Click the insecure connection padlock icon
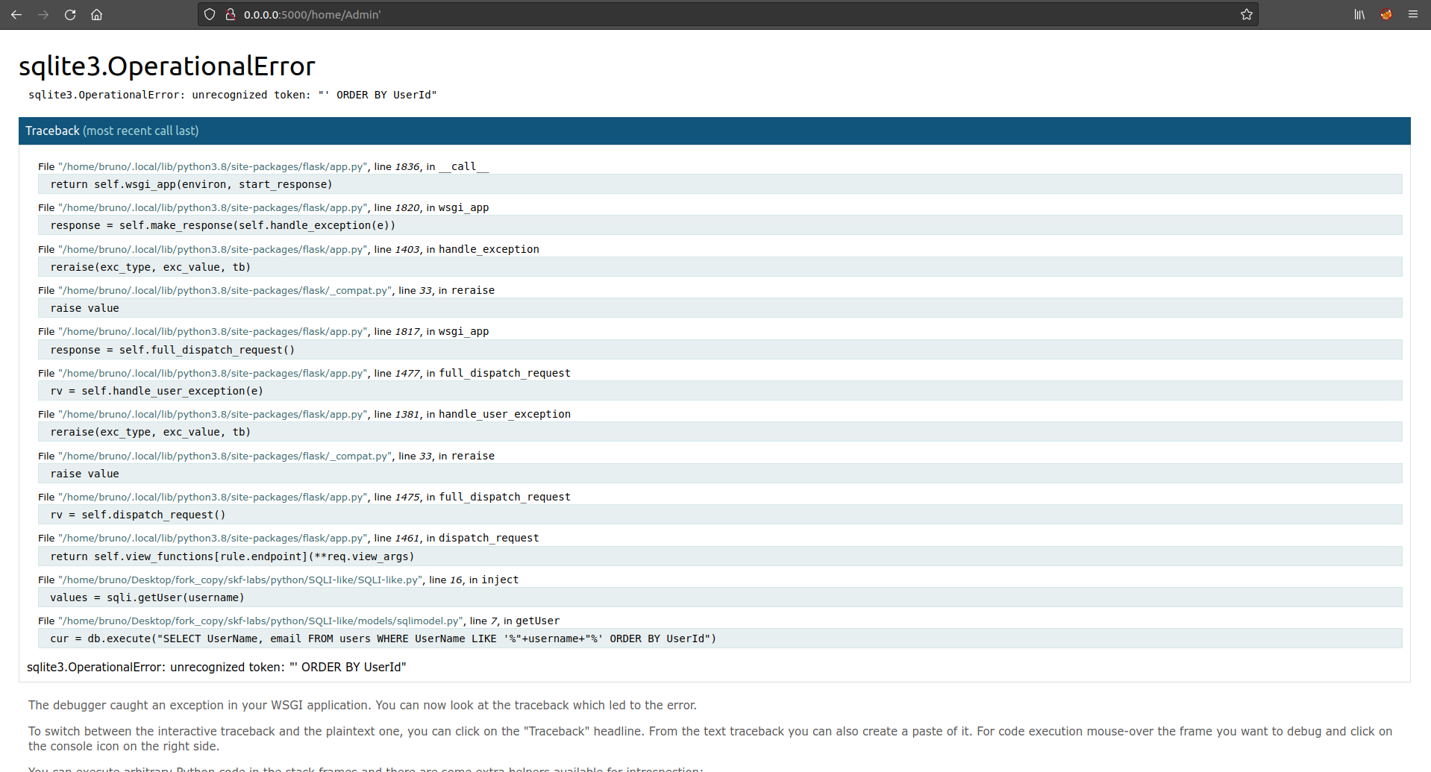 click(x=231, y=14)
